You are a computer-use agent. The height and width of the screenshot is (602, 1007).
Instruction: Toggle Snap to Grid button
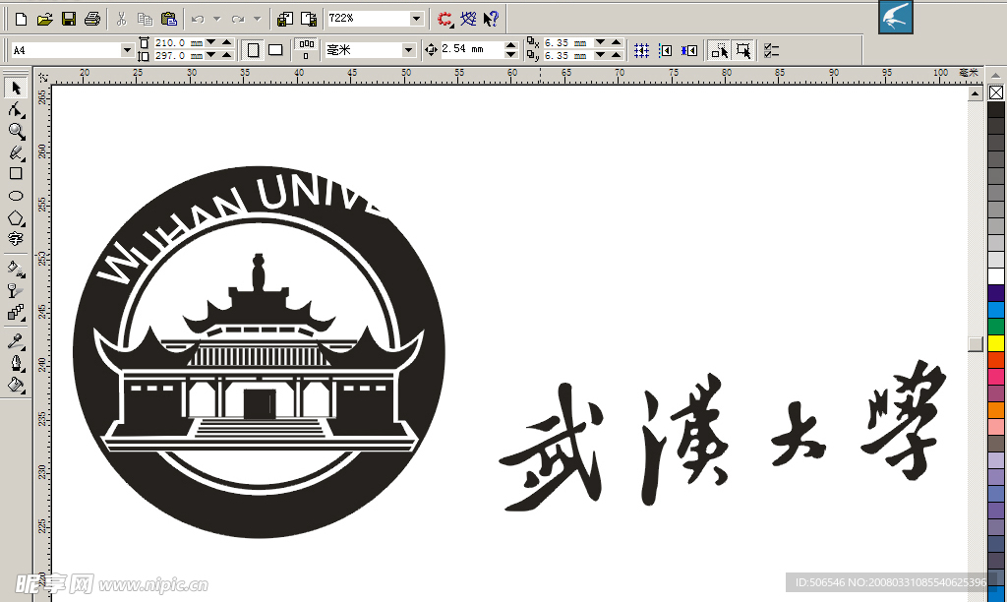point(641,50)
